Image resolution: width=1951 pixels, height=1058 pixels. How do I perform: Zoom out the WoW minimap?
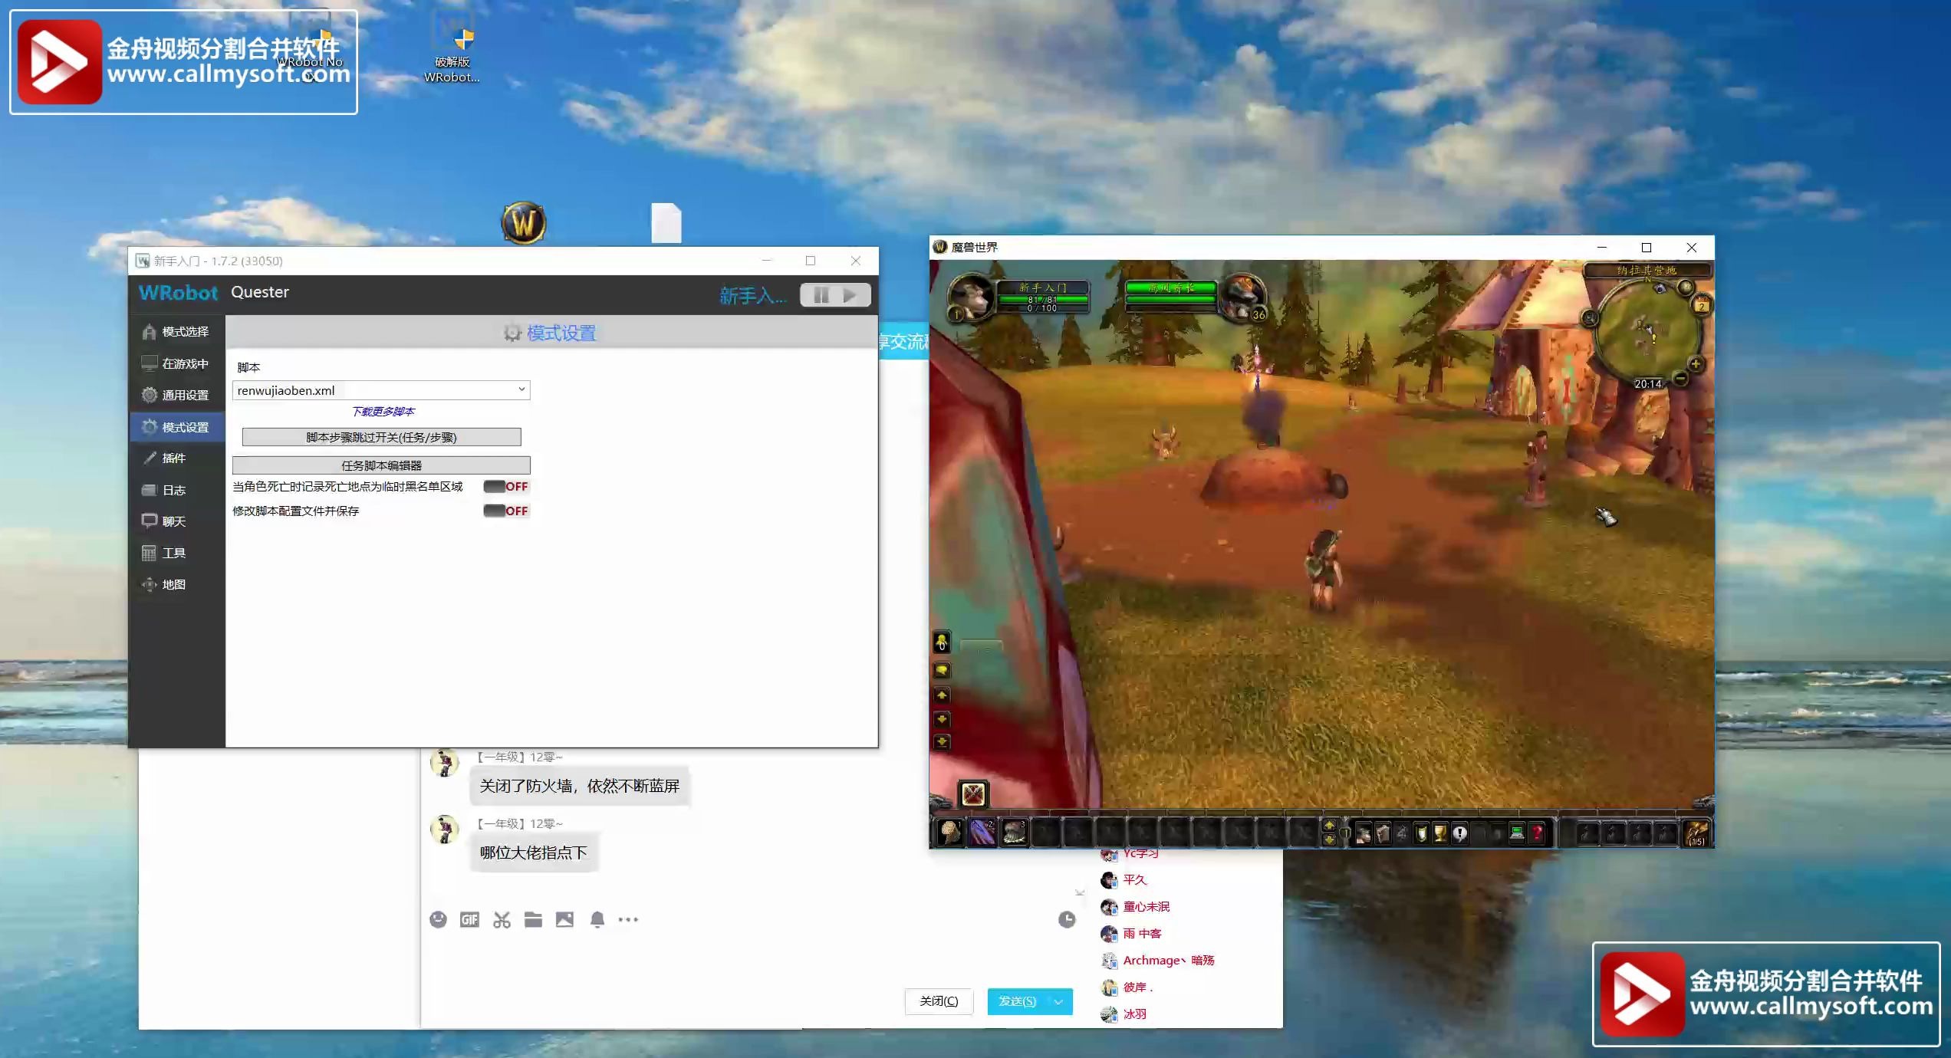coord(1680,378)
